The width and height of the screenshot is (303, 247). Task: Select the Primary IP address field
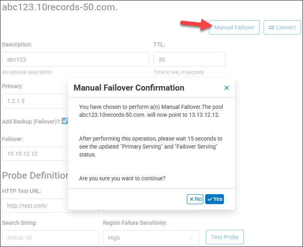36,101
